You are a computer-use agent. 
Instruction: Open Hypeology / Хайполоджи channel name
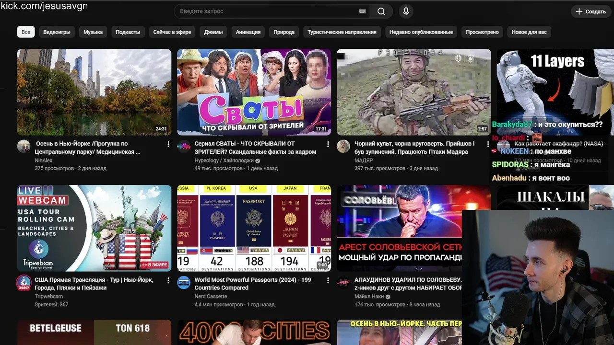tap(224, 161)
